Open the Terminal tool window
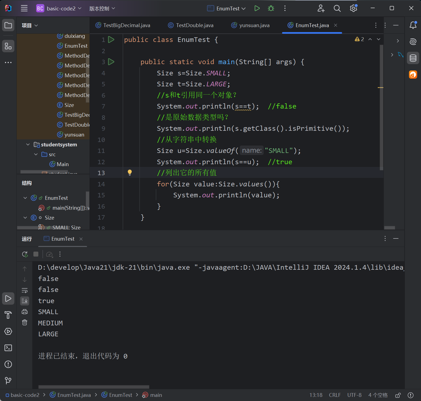The height and width of the screenshot is (401, 421). pos(8,348)
